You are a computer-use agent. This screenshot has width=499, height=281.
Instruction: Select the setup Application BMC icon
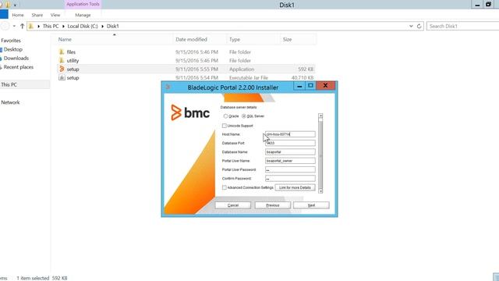(x=62, y=69)
